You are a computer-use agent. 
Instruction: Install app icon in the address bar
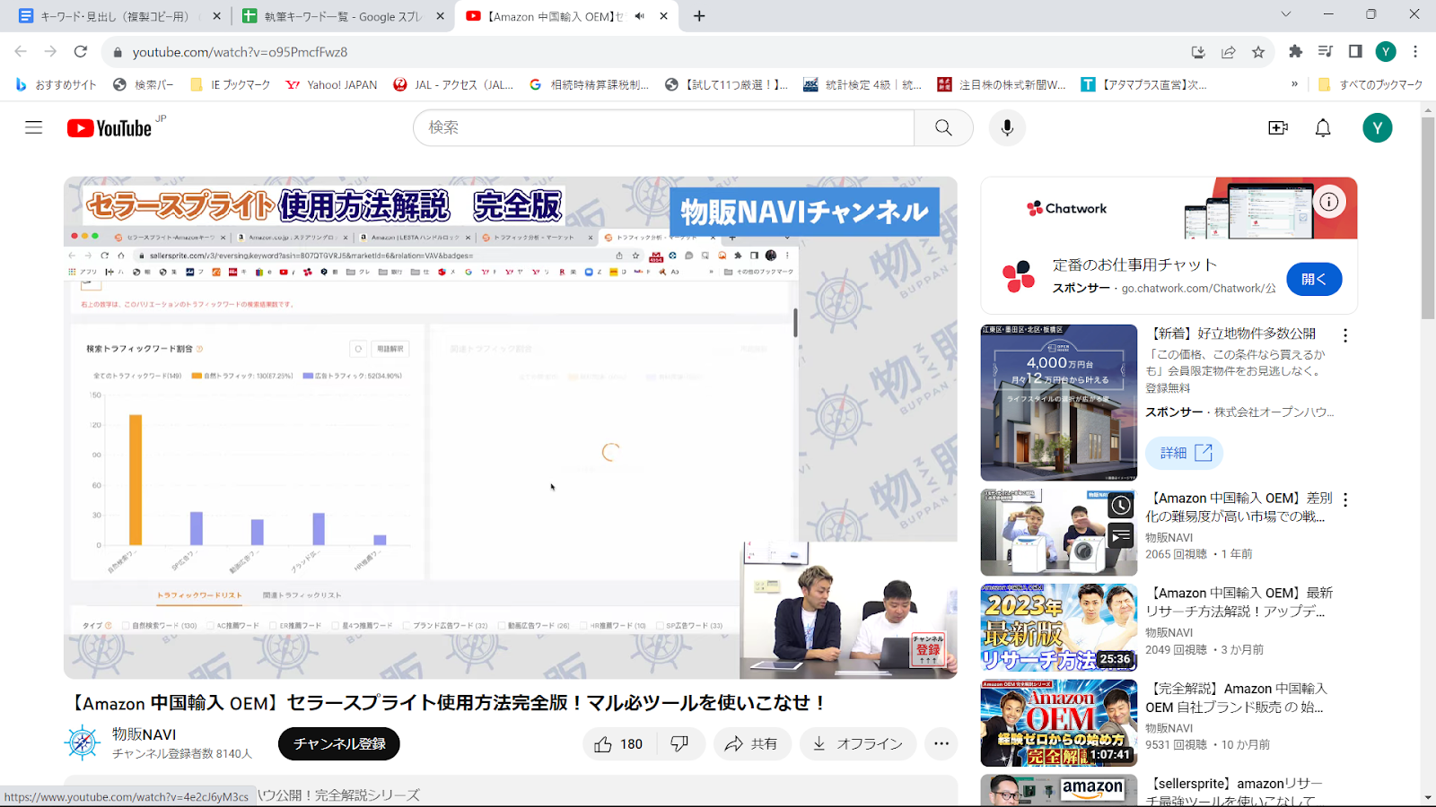click(1198, 52)
